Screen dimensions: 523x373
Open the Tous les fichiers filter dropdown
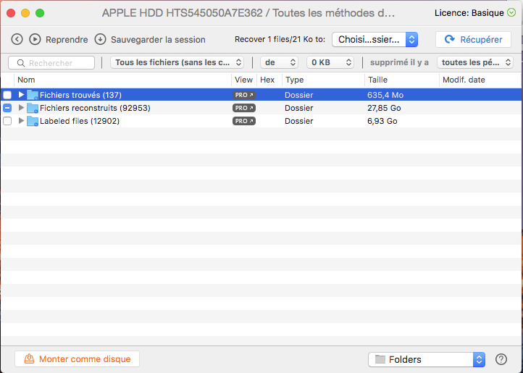pos(177,63)
